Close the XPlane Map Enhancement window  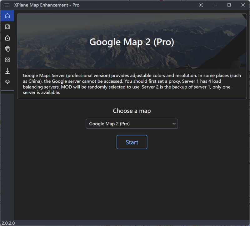[x=243, y=5]
